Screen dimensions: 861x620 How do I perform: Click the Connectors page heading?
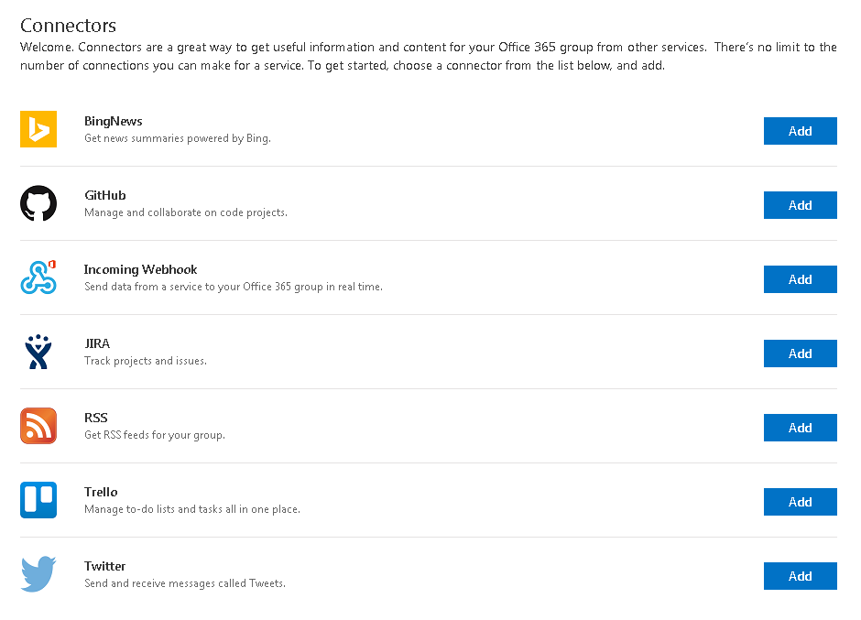click(68, 25)
